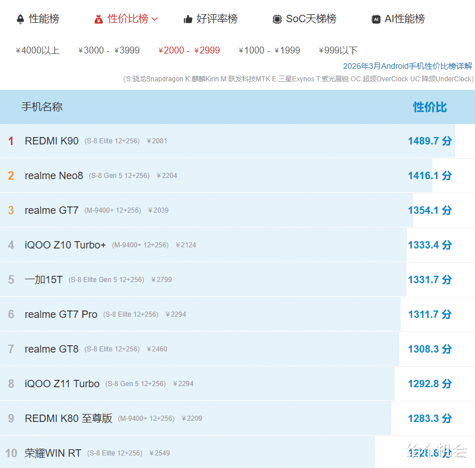Click the 1331.7 分 score
475x468 pixels.
(x=430, y=279)
